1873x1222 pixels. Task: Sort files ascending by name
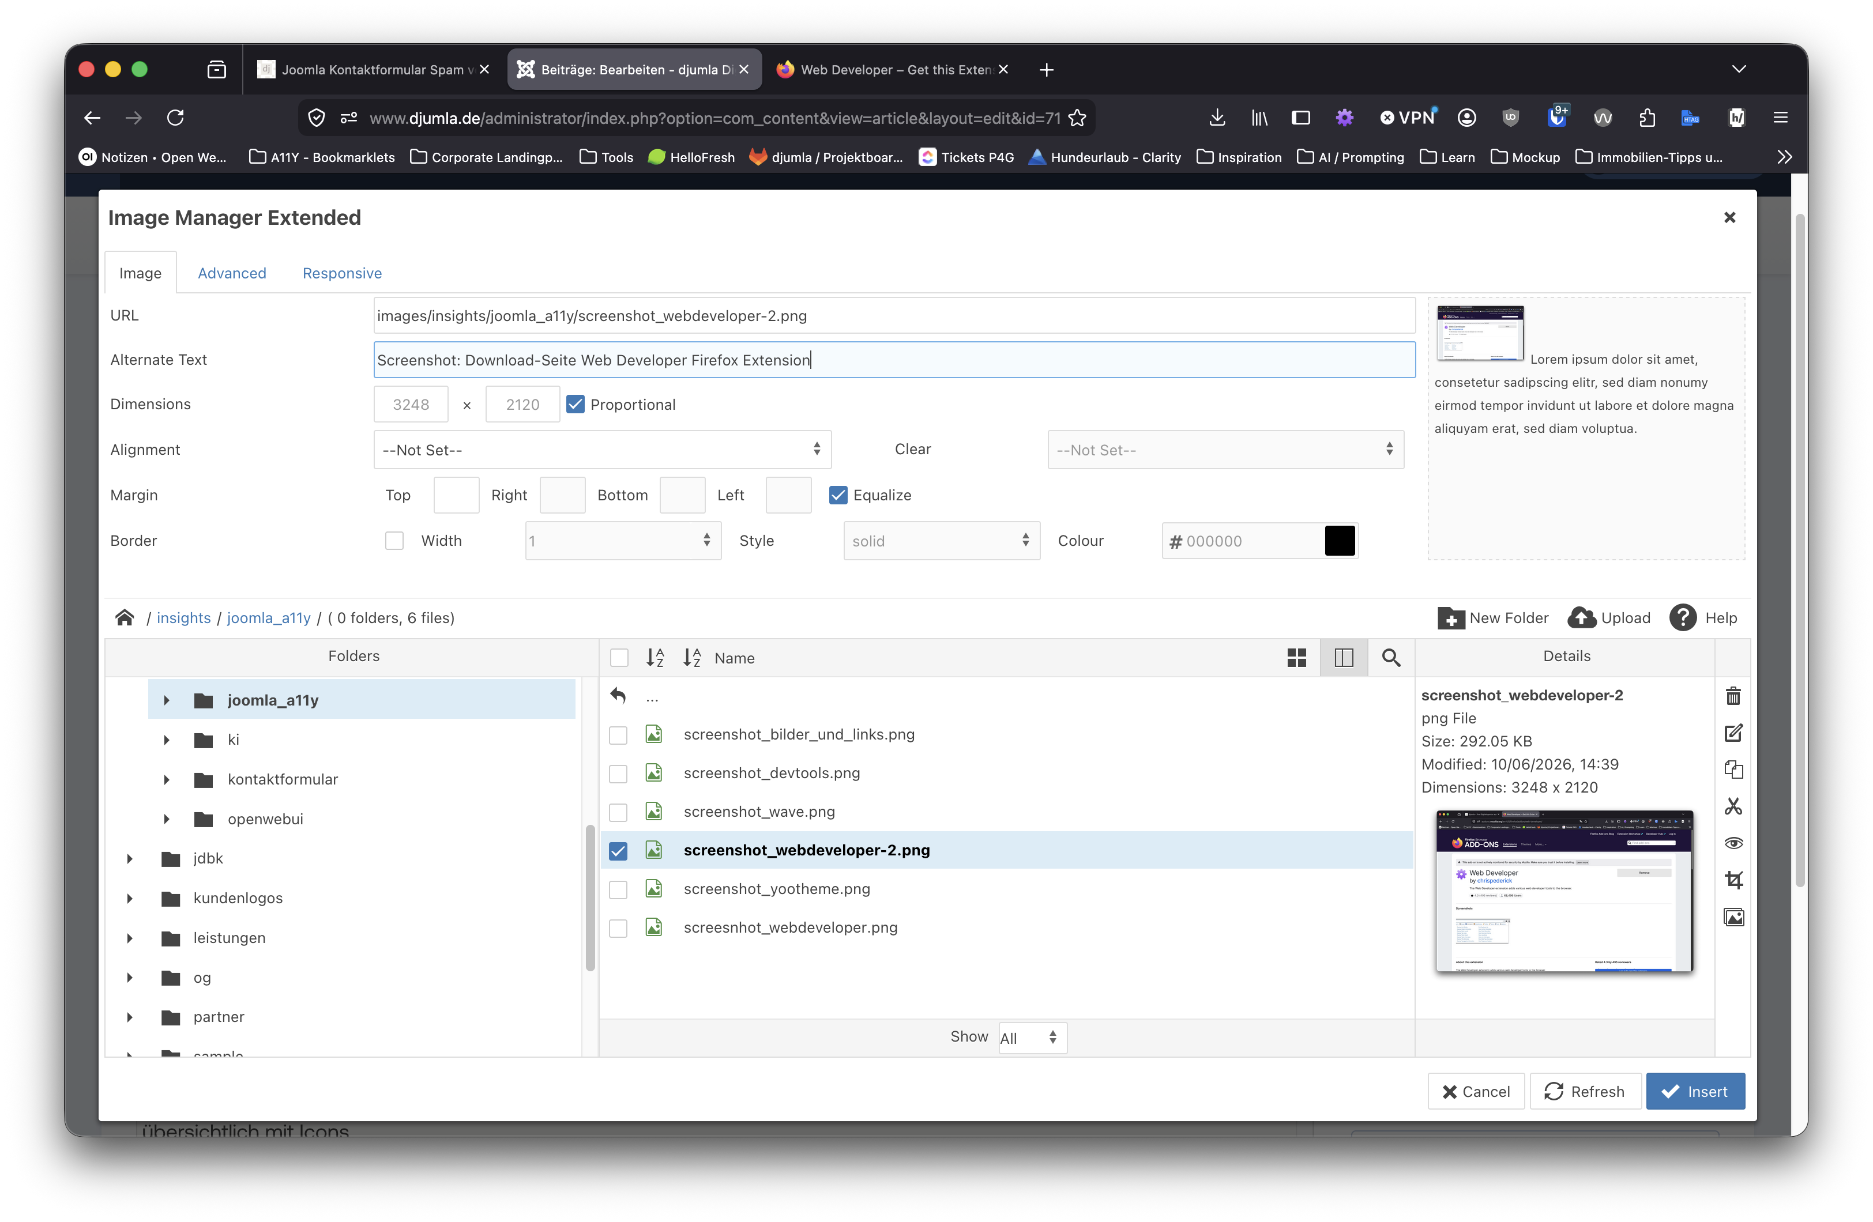pos(655,658)
